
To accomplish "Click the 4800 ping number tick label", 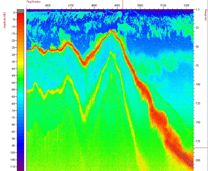I will coord(94,5).
